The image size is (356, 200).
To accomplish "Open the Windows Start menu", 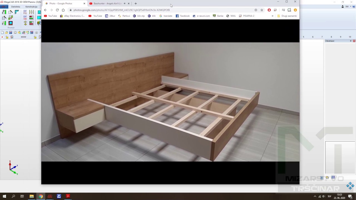I will 4,196.
